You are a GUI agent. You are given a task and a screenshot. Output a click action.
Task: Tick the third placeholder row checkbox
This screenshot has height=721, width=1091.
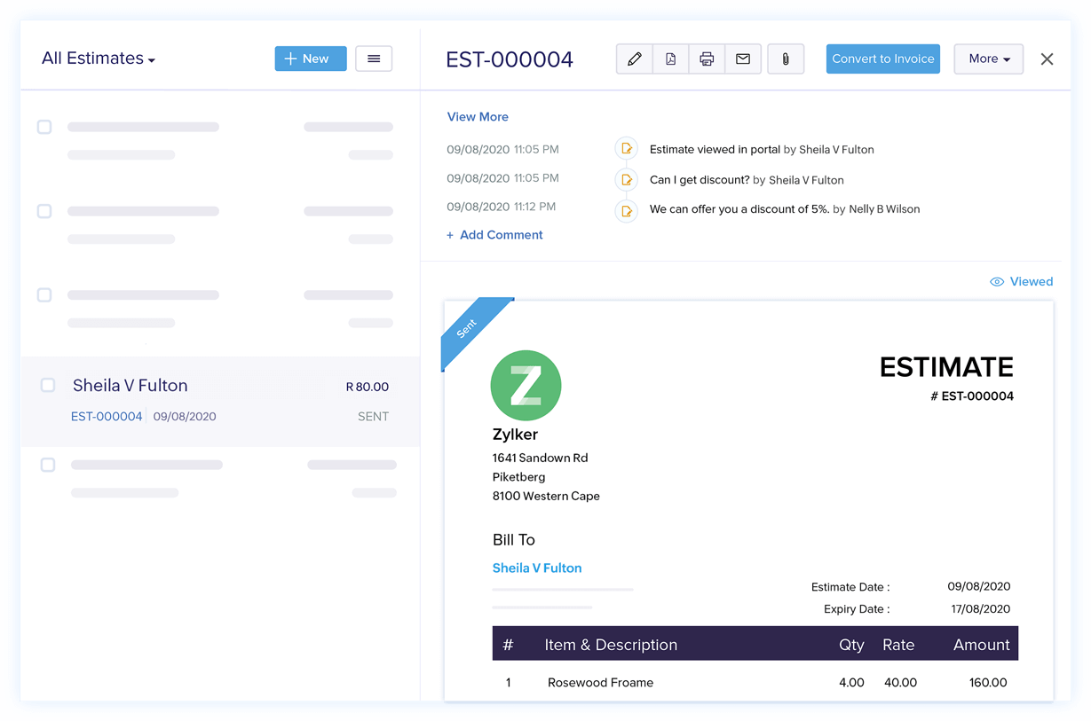(44, 294)
